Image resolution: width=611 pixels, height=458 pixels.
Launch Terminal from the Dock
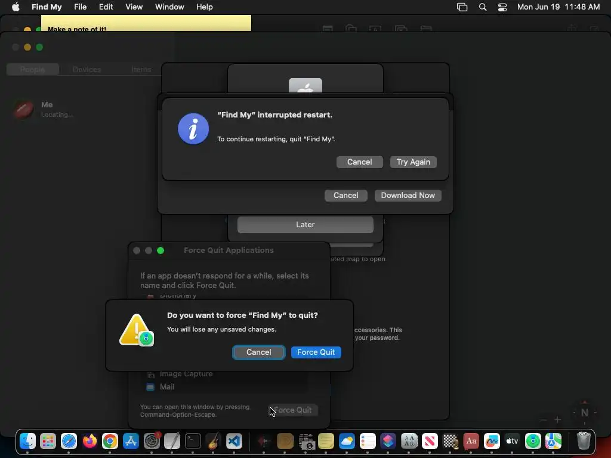tap(193, 441)
